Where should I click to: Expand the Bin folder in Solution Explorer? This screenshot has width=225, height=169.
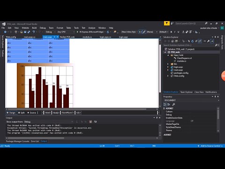tap(168, 64)
